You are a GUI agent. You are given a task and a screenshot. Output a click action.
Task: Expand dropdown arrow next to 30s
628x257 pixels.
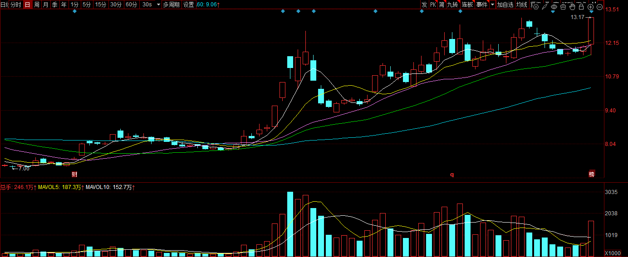click(x=158, y=5)
